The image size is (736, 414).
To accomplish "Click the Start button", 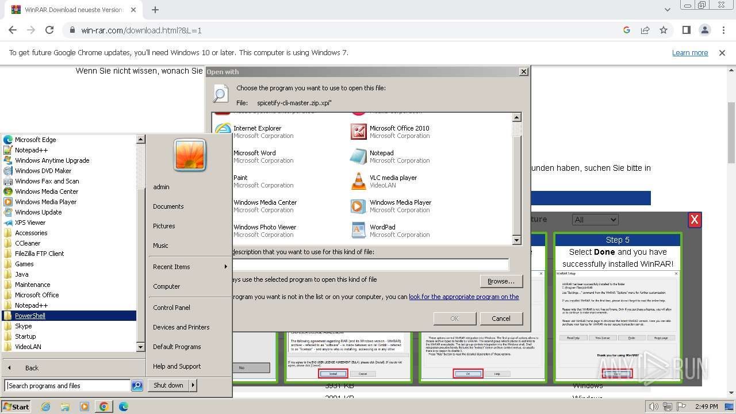I will (16, 407).
